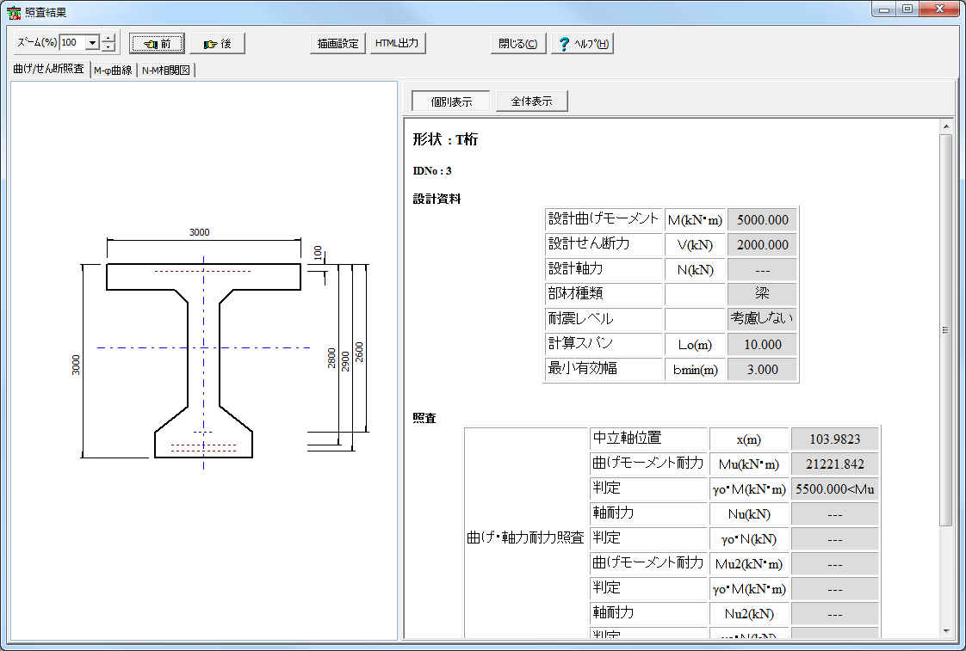Select the 曲げ/せん断照査 tab
966x651 pixels.
tap(49, 70)
